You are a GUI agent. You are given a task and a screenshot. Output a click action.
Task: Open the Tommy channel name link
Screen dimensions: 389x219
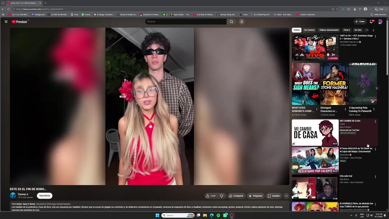pyautogui.click(x=22, y=194)
